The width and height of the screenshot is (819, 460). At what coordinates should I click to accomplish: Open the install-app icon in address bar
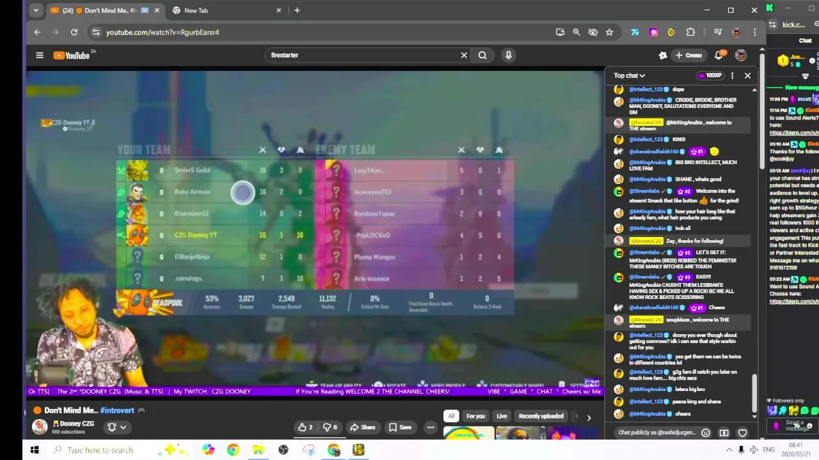coord(560,32)
